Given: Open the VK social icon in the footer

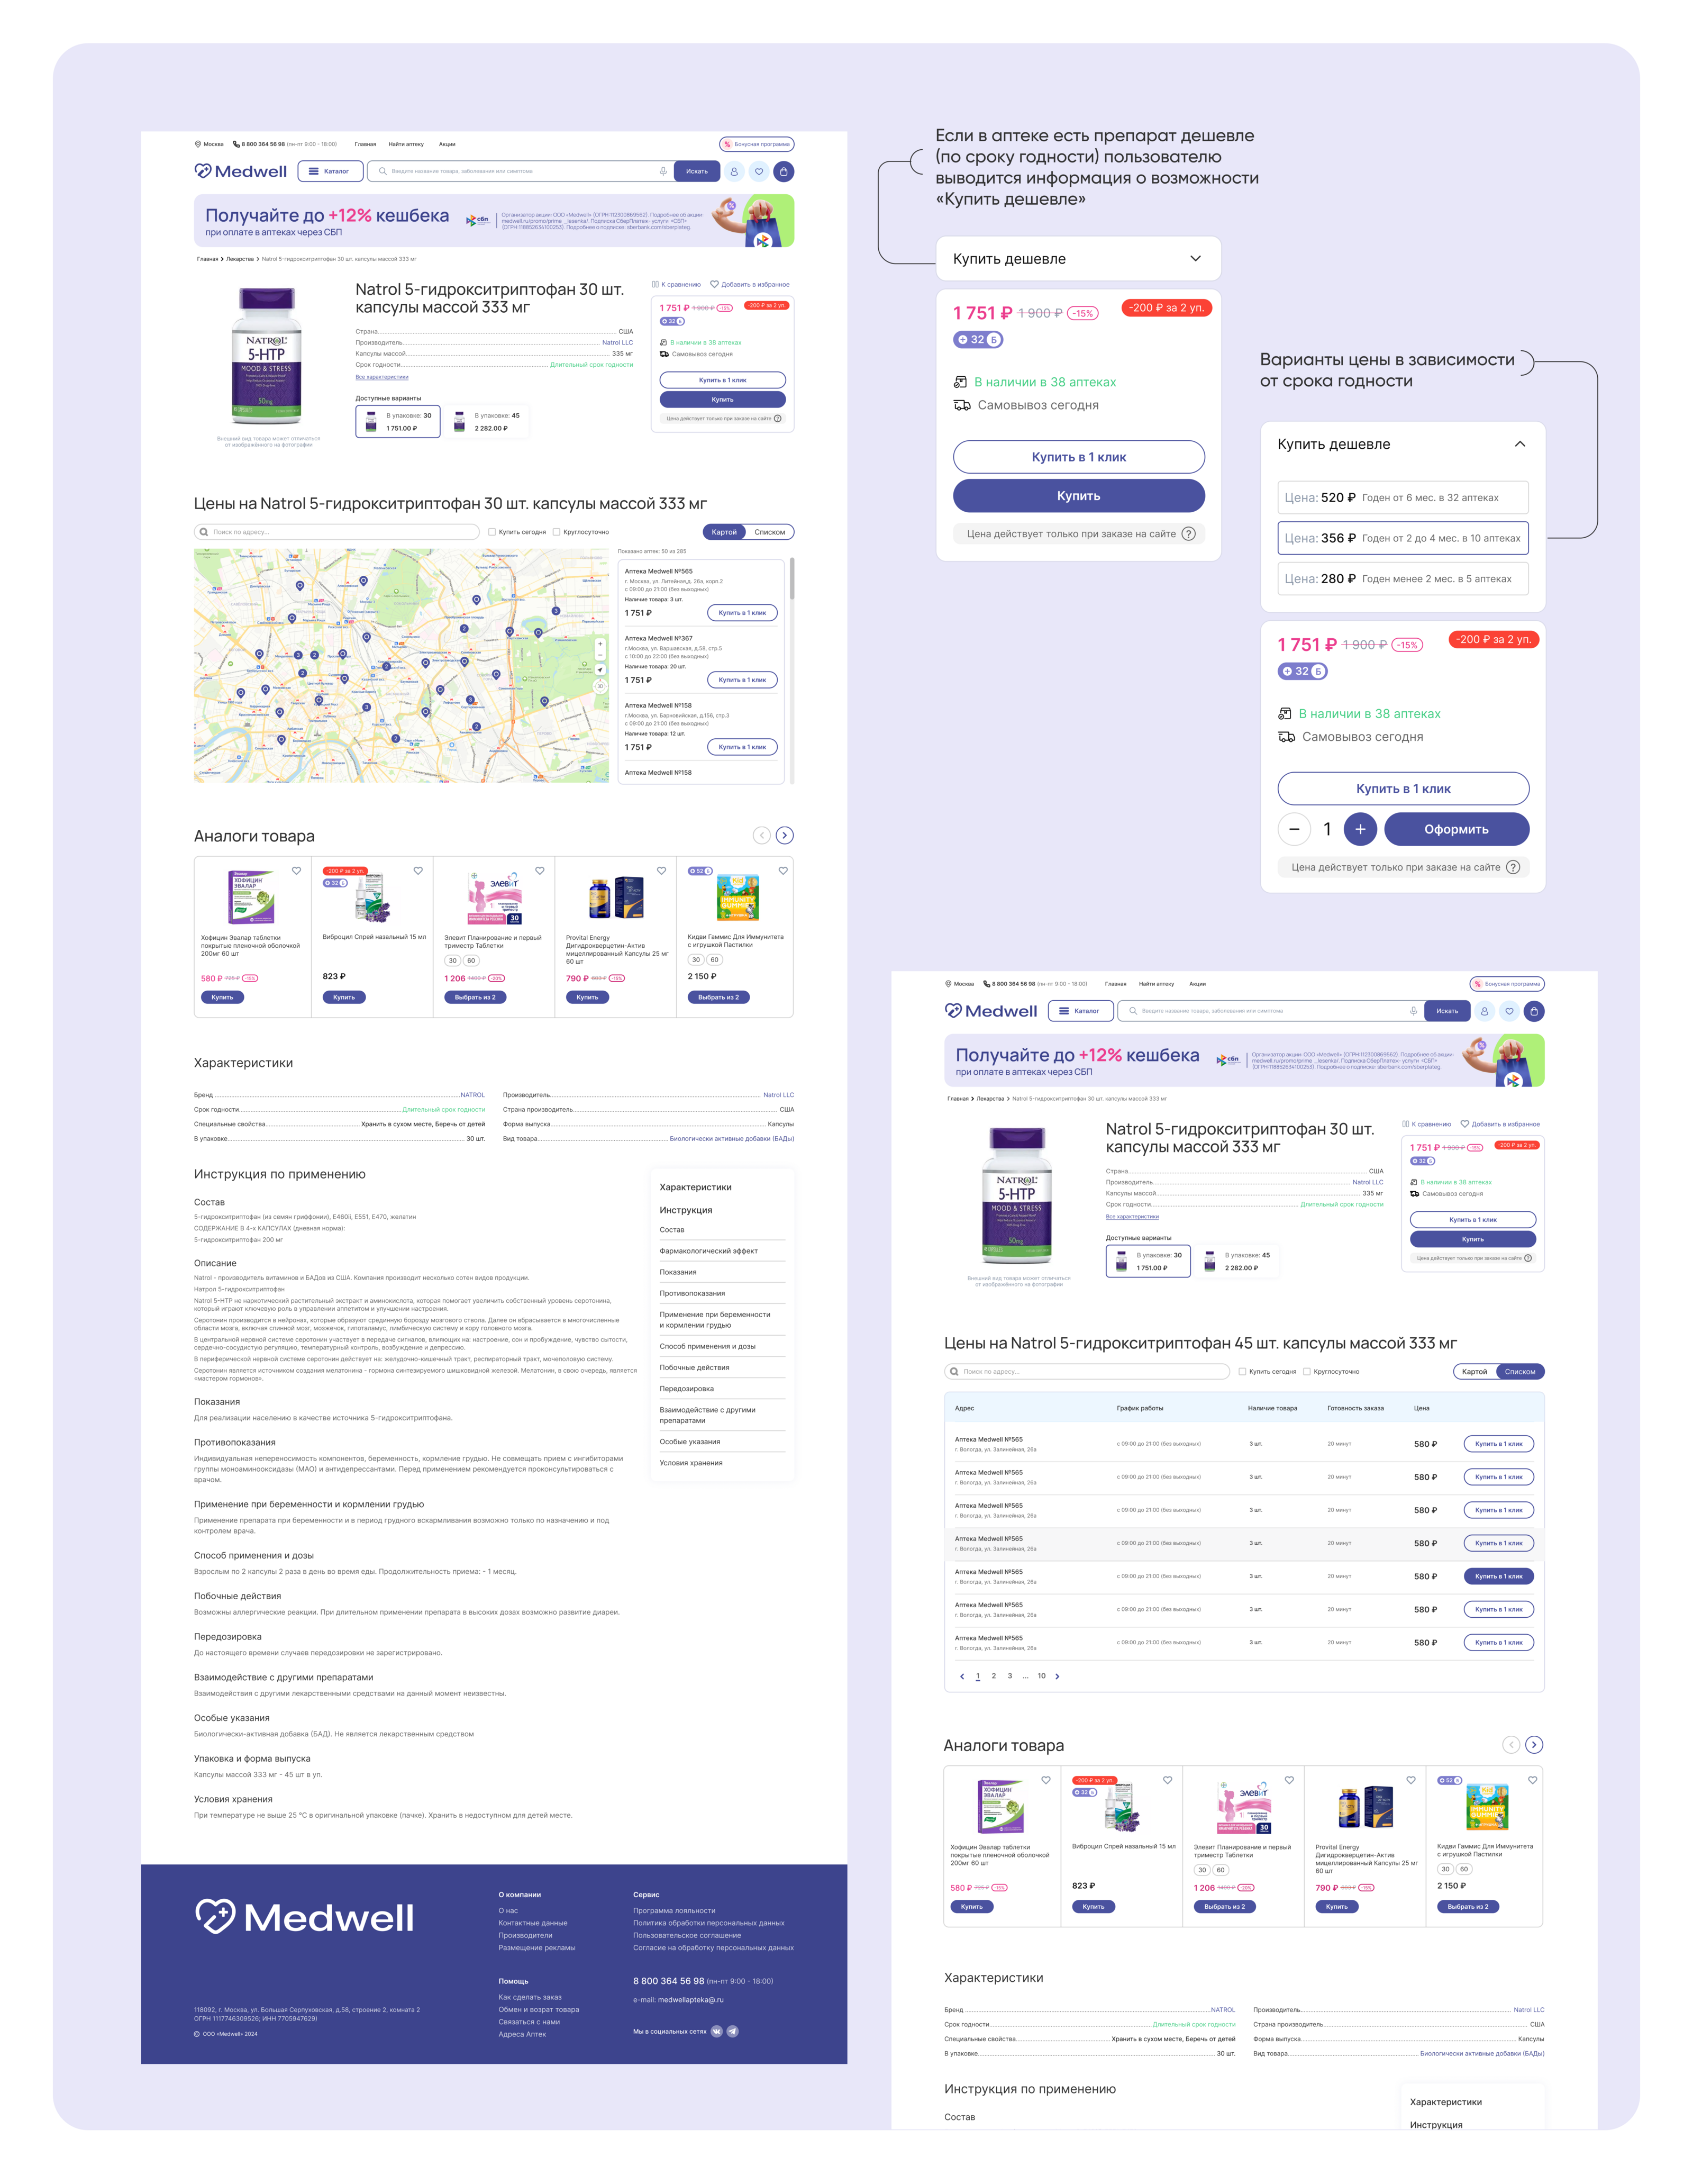Looking at the screenshot, I should (716, 2031).
